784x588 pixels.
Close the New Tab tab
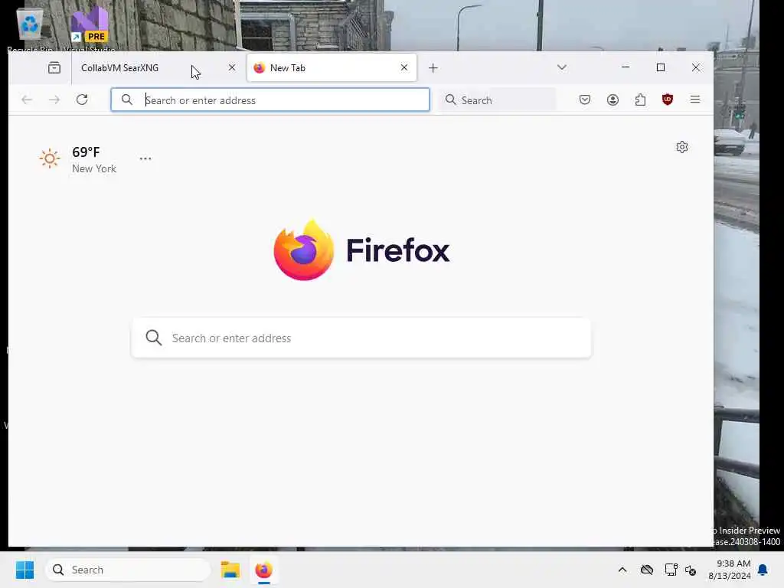click(404, 67)
